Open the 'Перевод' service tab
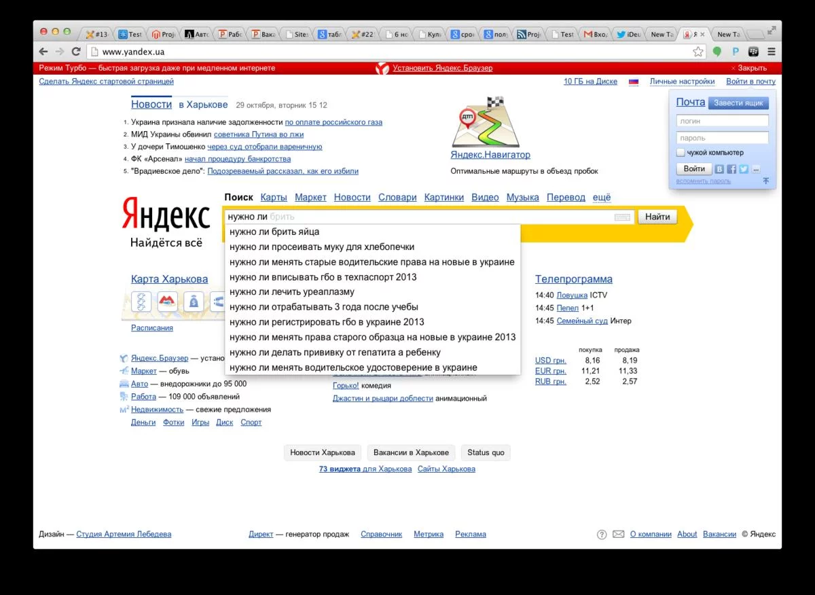 566,197
